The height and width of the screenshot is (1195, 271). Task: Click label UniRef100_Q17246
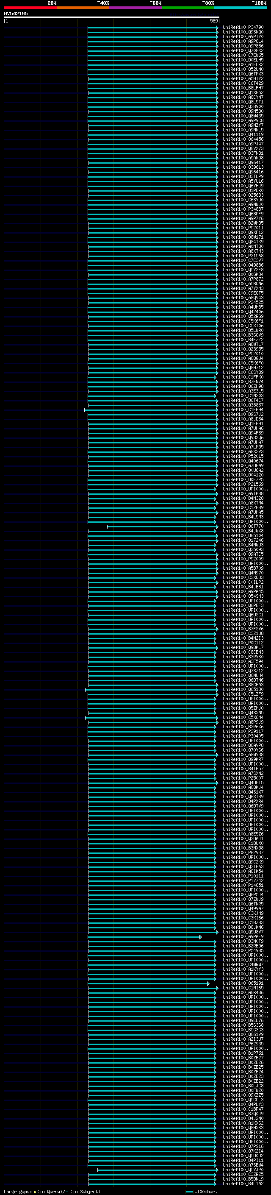pyautogui.click(x=243, y=540)
